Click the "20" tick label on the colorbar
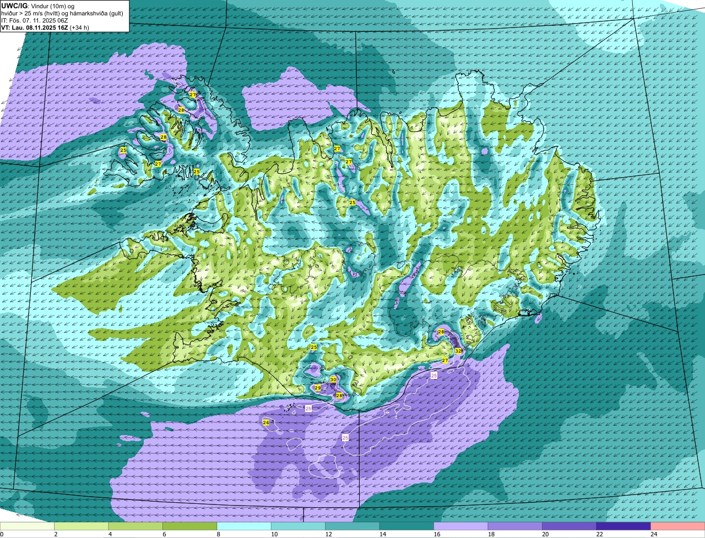The height and width of the screenshot is (538, 705). pyautogui.click(x=545, y=534)
